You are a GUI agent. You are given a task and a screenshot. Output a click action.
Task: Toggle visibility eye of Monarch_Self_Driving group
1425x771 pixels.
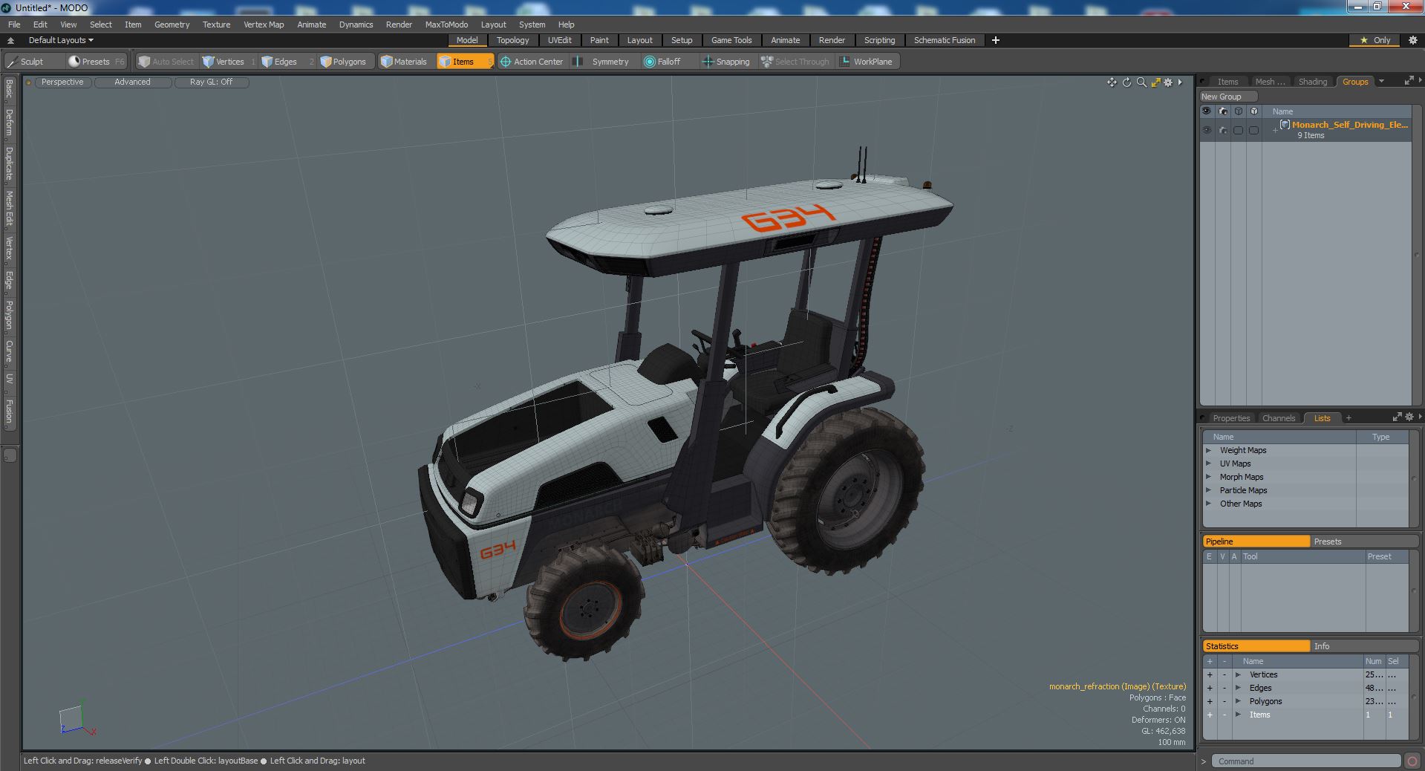[x=1207, y=130]
